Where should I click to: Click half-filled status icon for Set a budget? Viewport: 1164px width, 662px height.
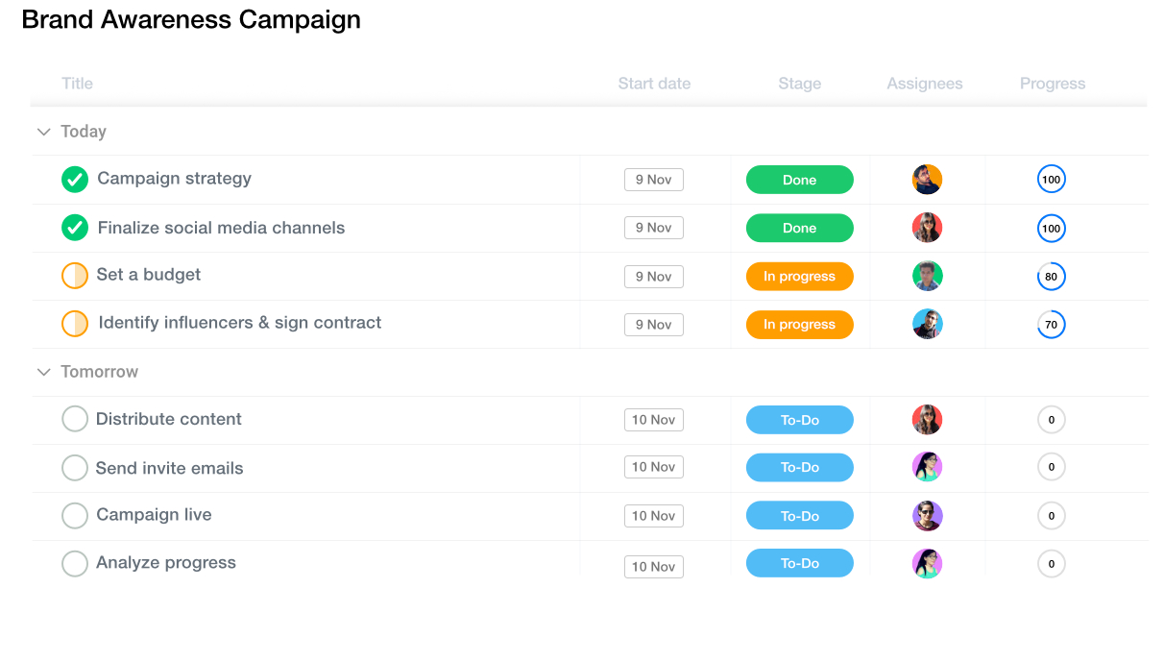(75, 276)
